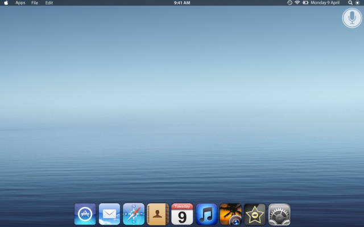Activate the Siri microphone button
The width and height of the screenshot is (364, 227).
coord(352,18)
